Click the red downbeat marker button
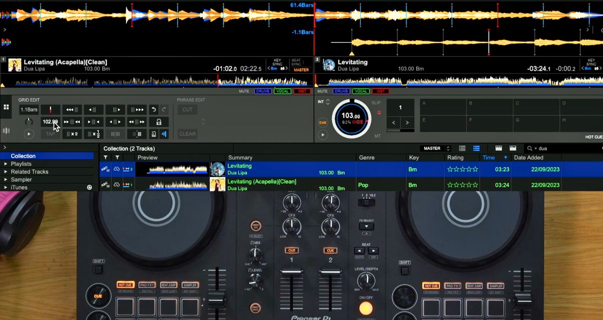Screen dimensions: 603x320 click(50, 110)
